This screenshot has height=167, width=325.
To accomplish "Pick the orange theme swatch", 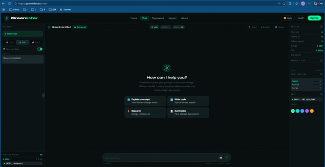I will coord(312,111).
